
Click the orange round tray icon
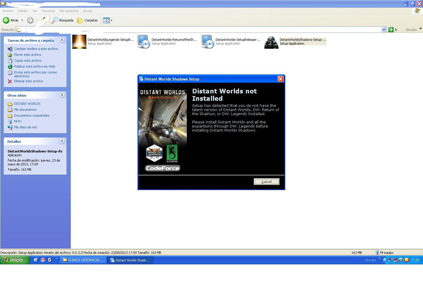coord(407,260)
